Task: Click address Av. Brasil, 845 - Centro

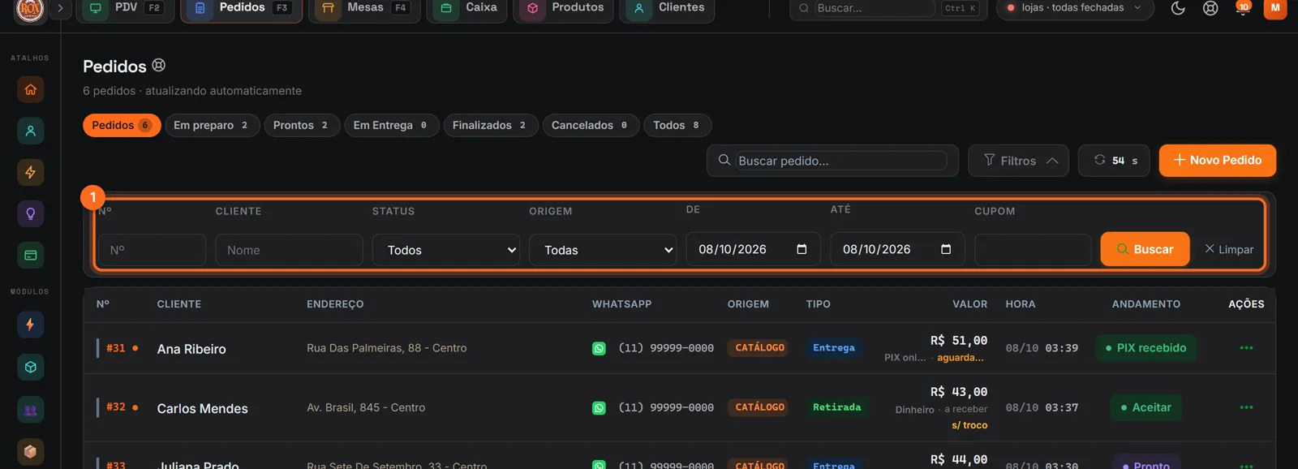Action: [x=366, y=407]
